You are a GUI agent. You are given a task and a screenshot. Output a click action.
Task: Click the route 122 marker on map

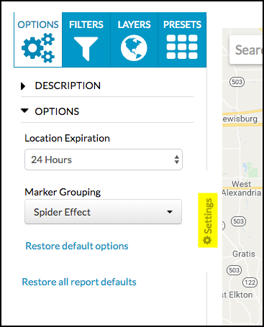(x=250, y=282)
